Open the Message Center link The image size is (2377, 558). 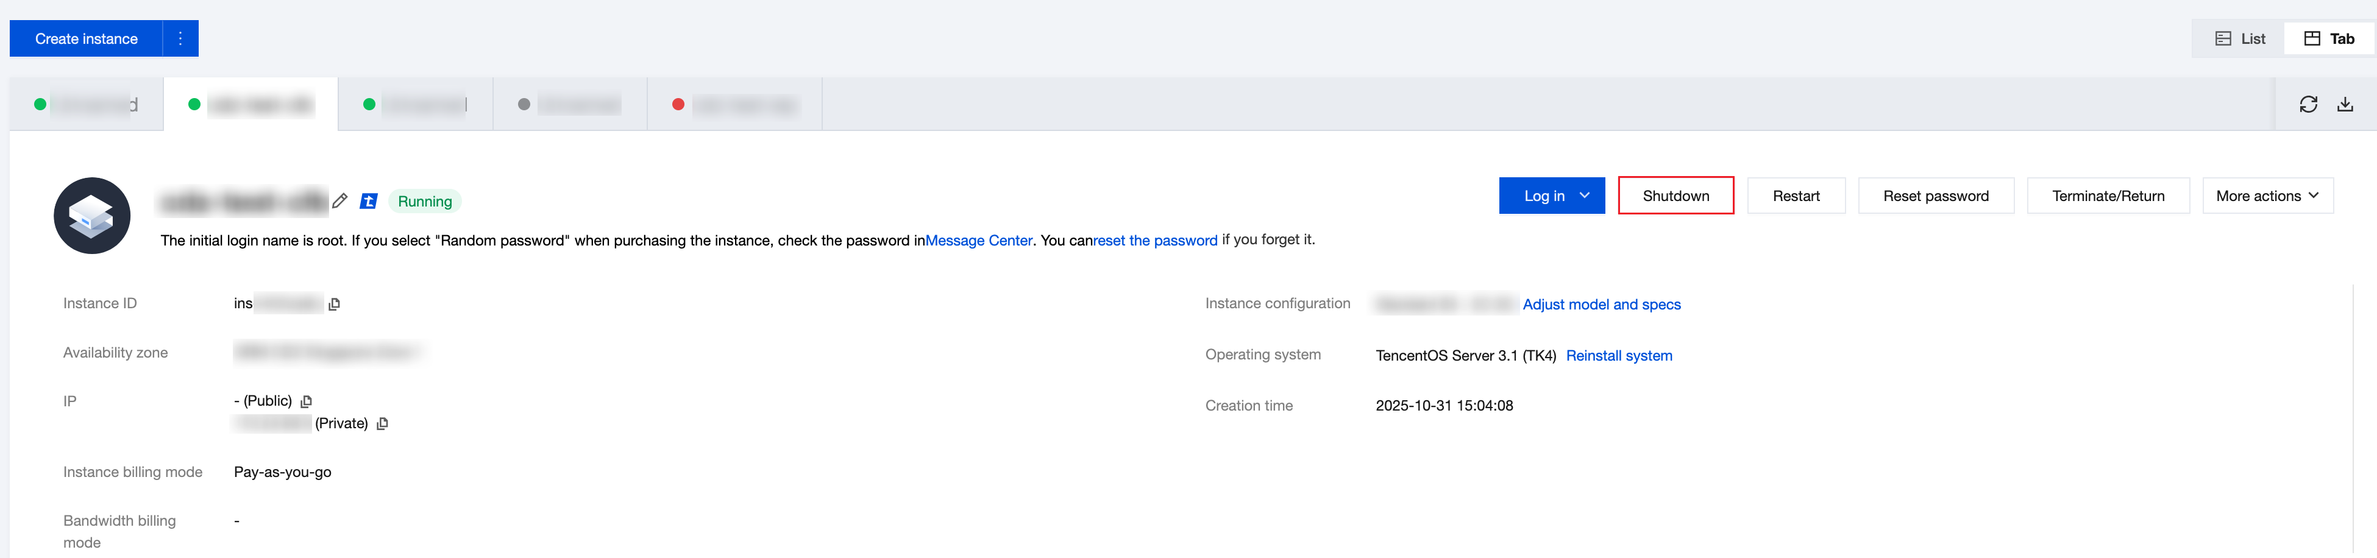point(978,241)
